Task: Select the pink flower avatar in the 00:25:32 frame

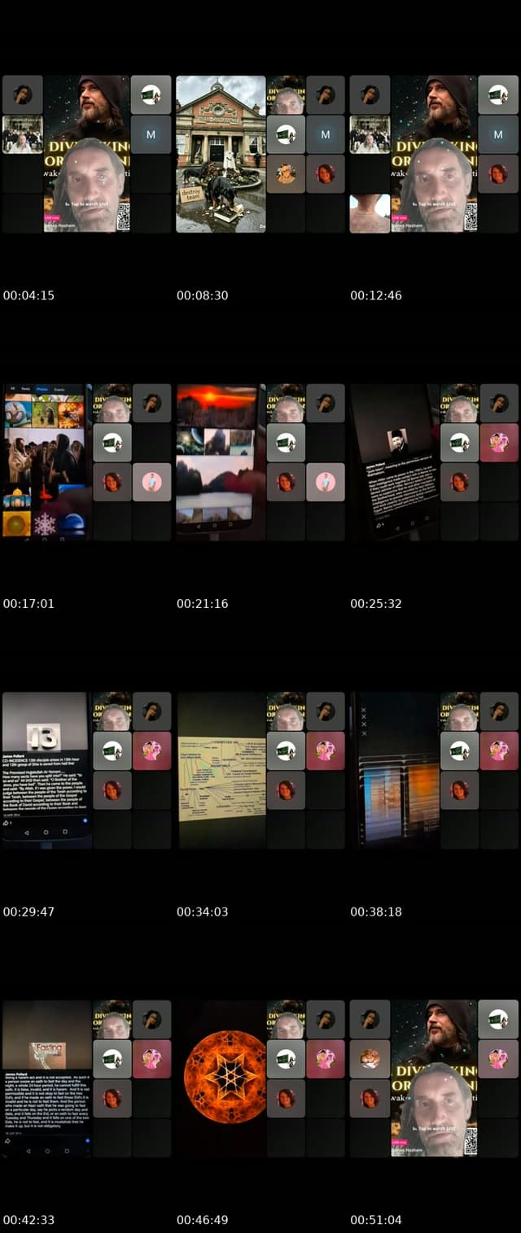Action: (499, 442)
